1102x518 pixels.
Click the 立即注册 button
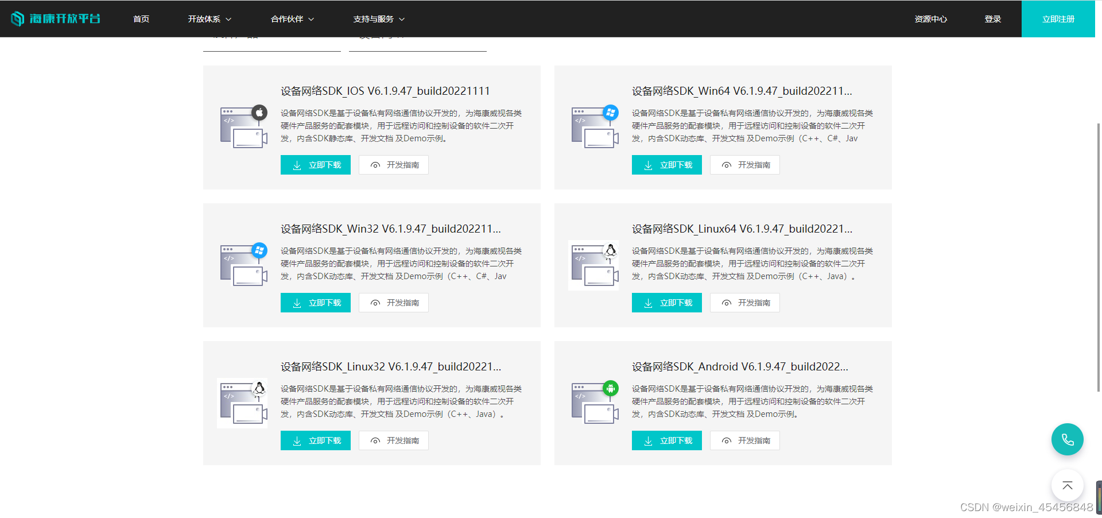click(1058, 19)
